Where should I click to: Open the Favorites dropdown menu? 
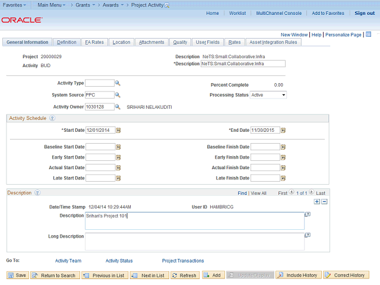15,4
